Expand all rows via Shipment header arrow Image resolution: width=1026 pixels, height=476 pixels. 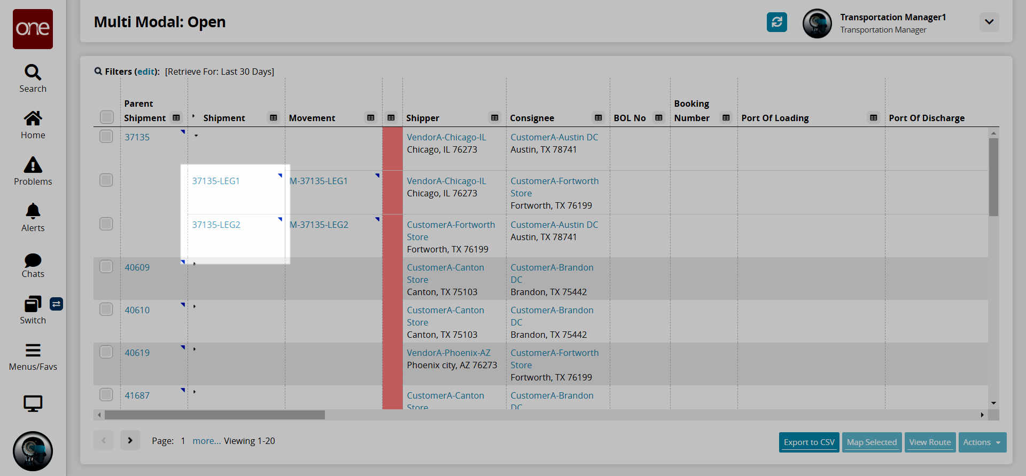pyautogui.click(x=193, y=116)
